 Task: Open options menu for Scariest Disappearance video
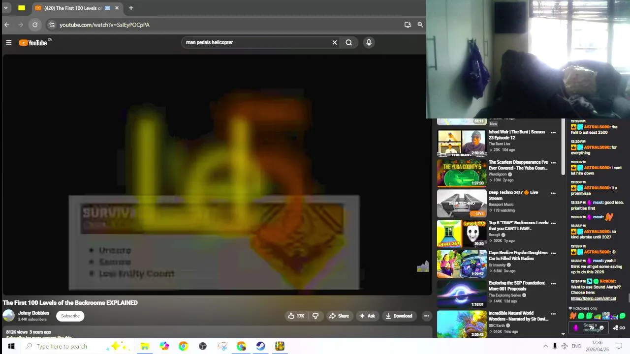[x=553, y=163]
